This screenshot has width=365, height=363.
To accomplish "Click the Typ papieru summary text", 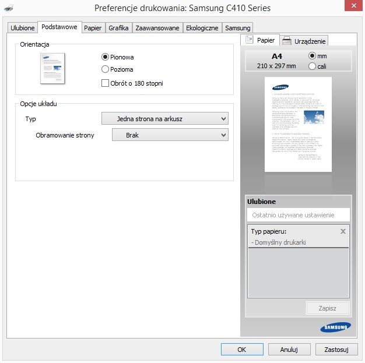I will click(269, 231).
